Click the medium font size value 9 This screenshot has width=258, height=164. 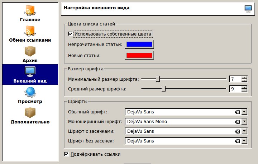(x=235, y=89)
